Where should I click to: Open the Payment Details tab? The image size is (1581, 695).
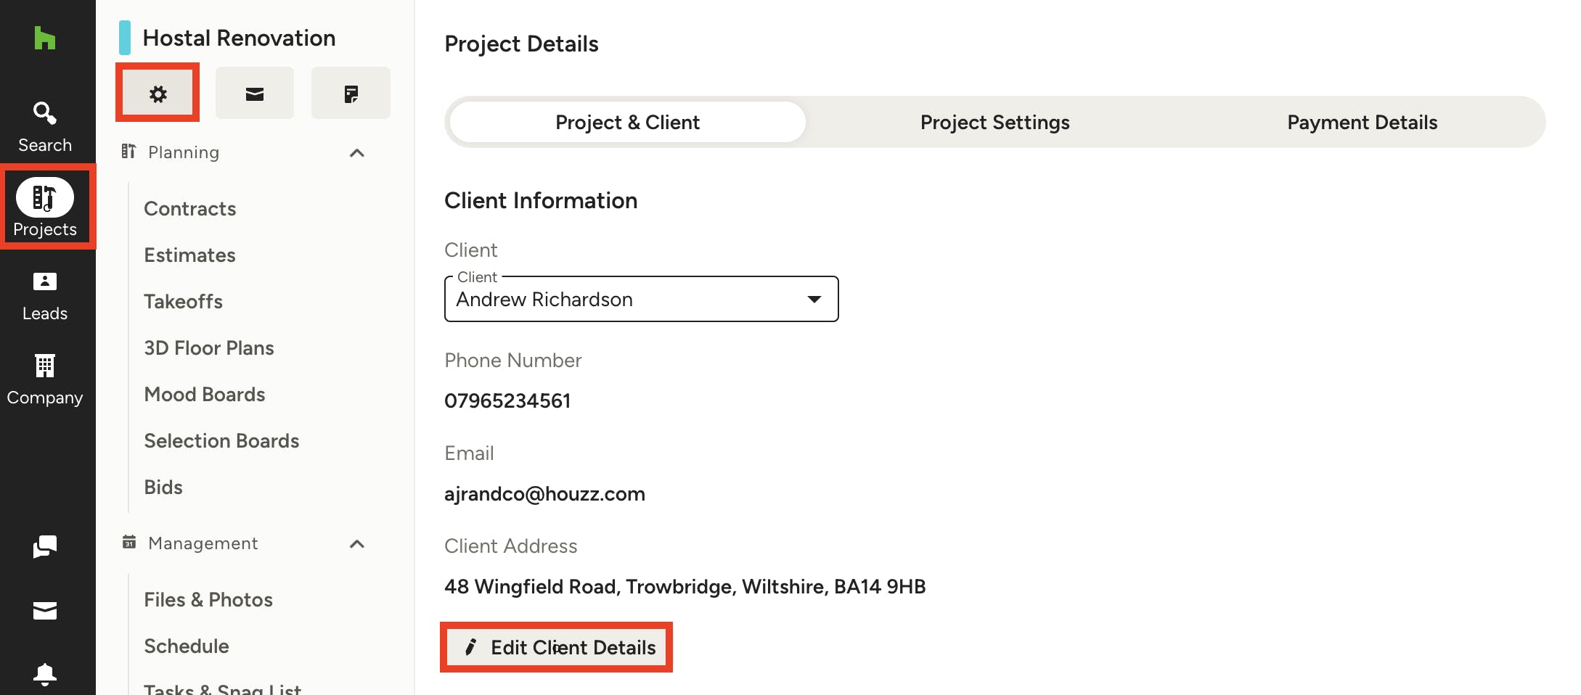tap(1362, 122)
